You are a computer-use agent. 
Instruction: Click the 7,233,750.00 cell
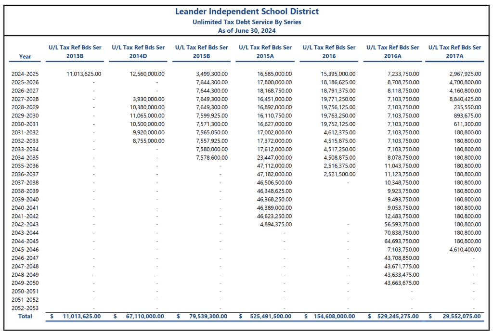click(403, 74)
